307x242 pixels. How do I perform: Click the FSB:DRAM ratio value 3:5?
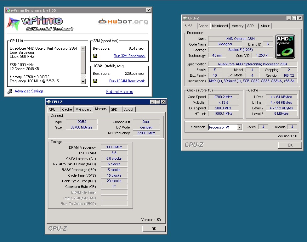coord(114,153)
